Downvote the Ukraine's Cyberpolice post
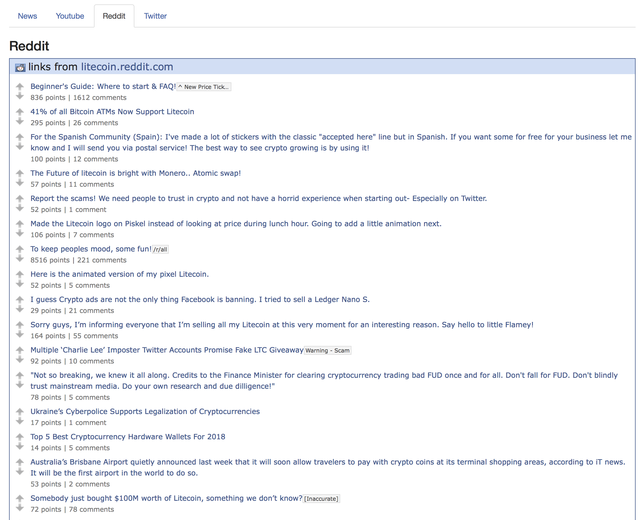Image resolution: width=643 pixels, height=520 pixels. [20, 421]
